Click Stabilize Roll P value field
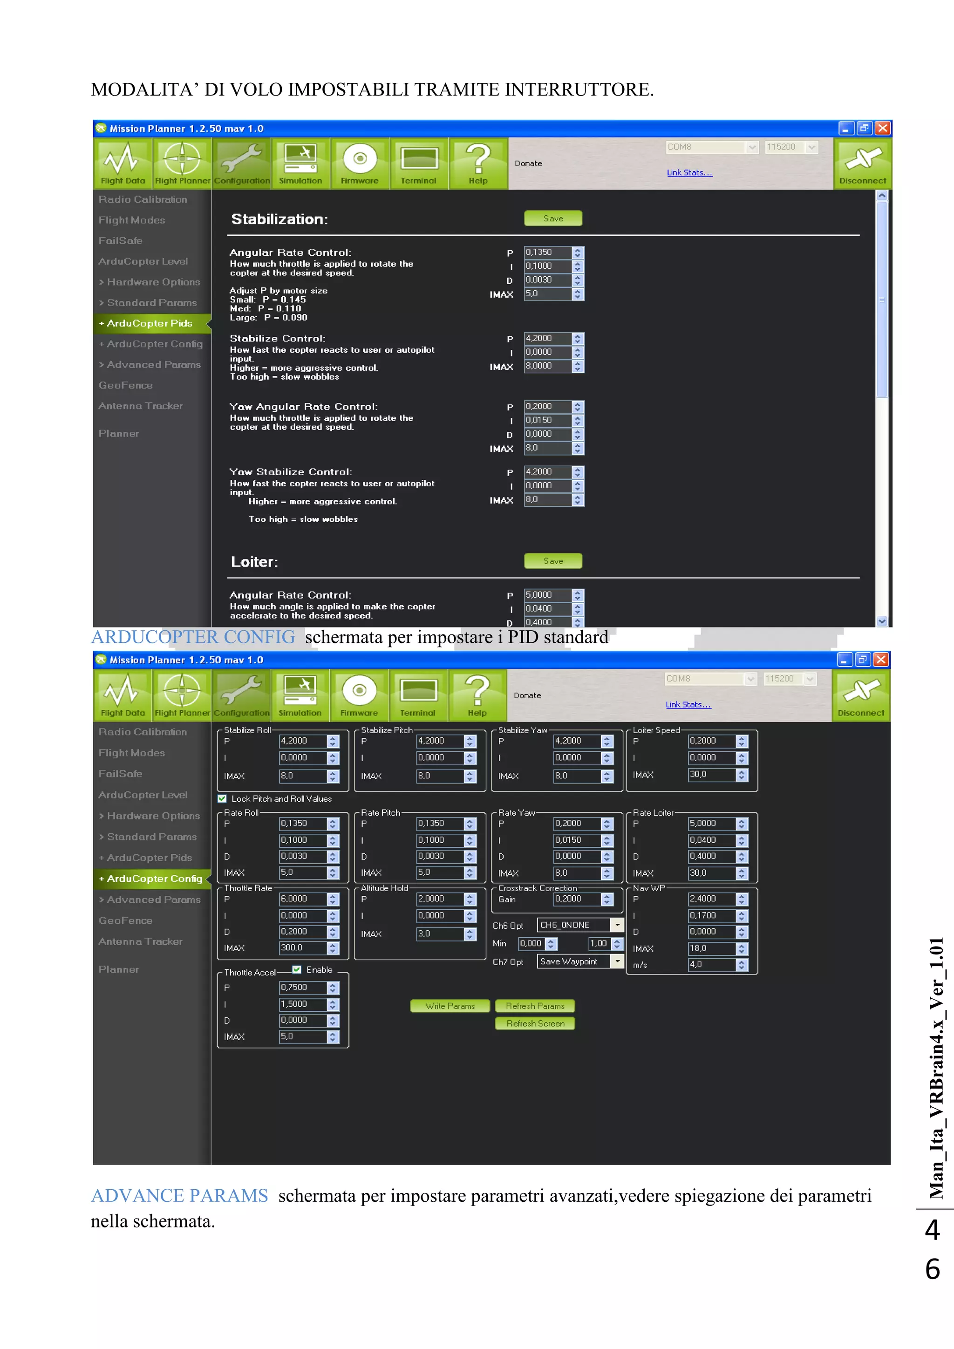The image size is (954, 1349). [303, 741]
